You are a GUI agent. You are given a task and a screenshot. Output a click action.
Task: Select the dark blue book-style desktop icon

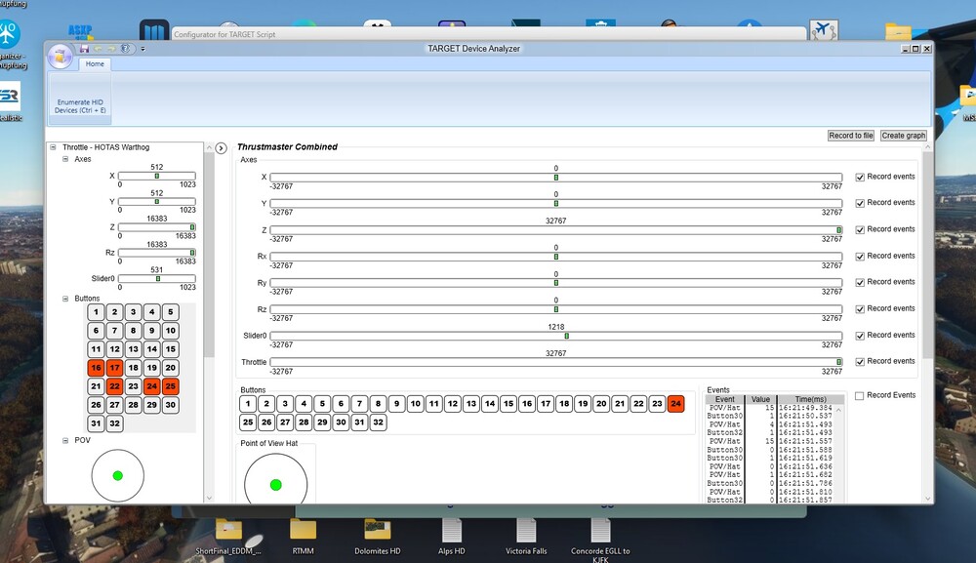(x=154, y=30)
